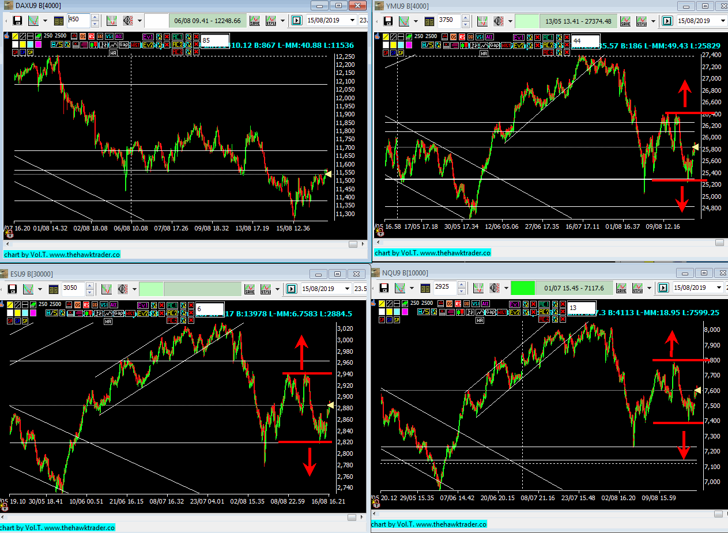Image resolution: width=728 pixels, height=533 pixels.
Task: Click the 3750 input field in YMU9 toolbar
Action: 450,21
